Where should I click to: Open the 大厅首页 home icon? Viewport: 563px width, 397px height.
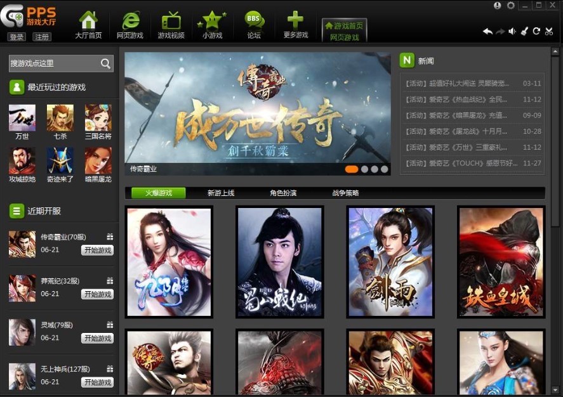pos(88,24)
